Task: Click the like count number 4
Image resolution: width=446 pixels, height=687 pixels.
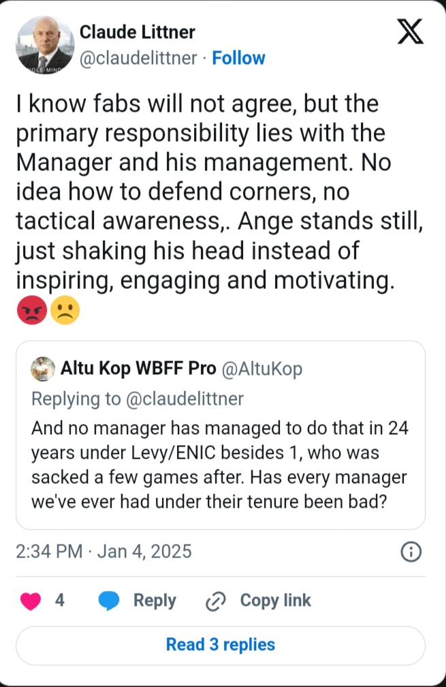Action: pyautogui.click(x=59, y=600)
